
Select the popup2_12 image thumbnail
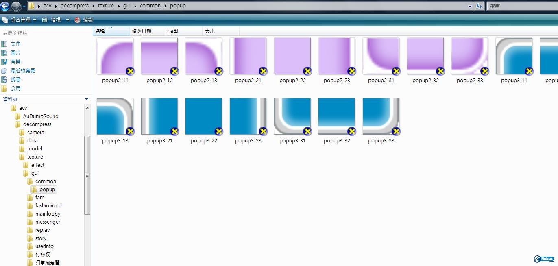pyautogui.click(x=159, y=56)
